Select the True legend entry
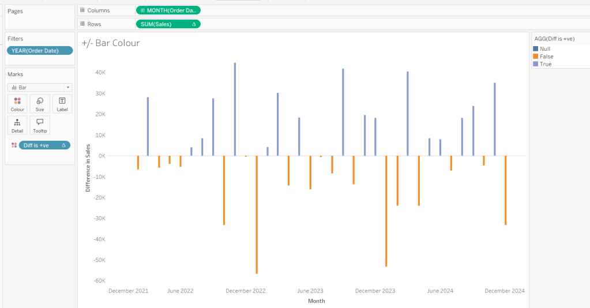 pyautogui.click(x=545, y=64)
